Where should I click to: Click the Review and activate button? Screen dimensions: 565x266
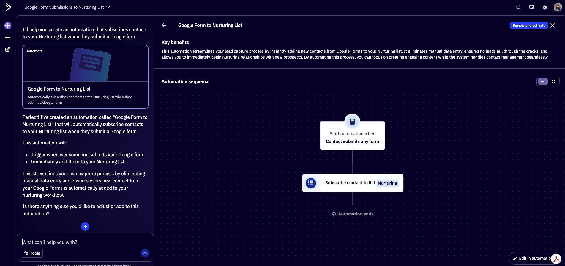click(x=529, y=26)
